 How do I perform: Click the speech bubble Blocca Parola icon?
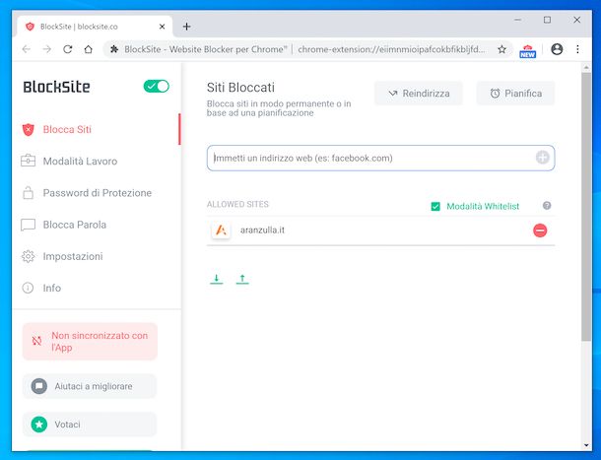28,225
